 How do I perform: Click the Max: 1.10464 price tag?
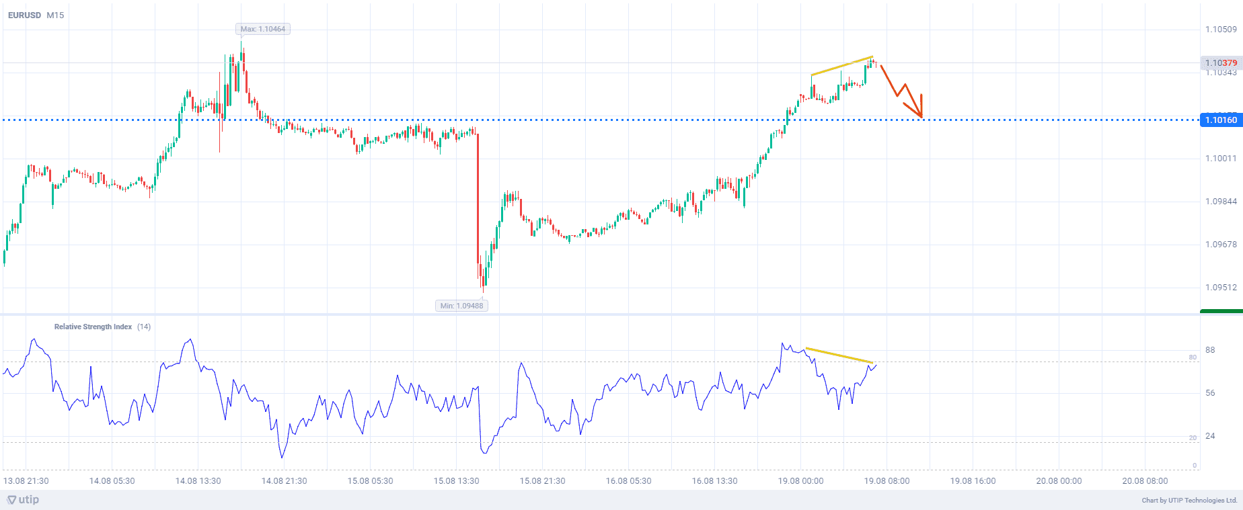tap(263, 29)
